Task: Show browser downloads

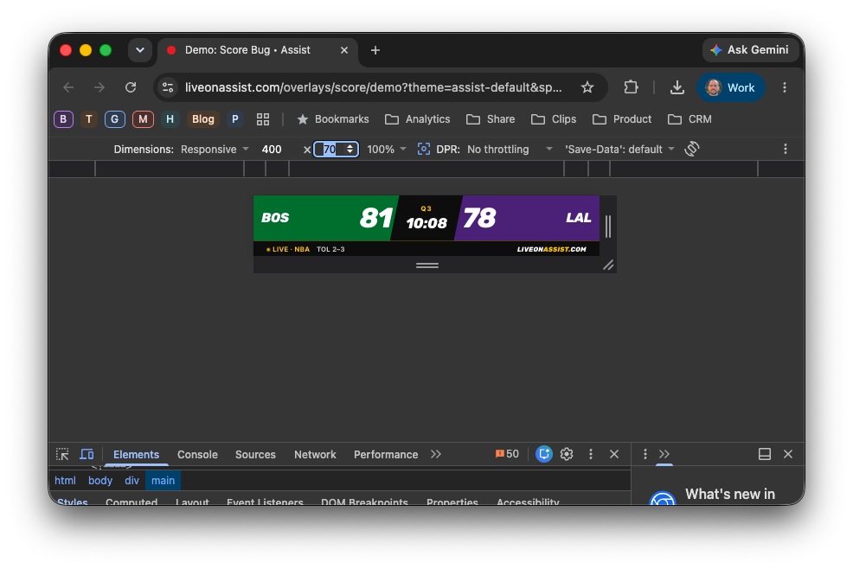Action: point(677,87)
